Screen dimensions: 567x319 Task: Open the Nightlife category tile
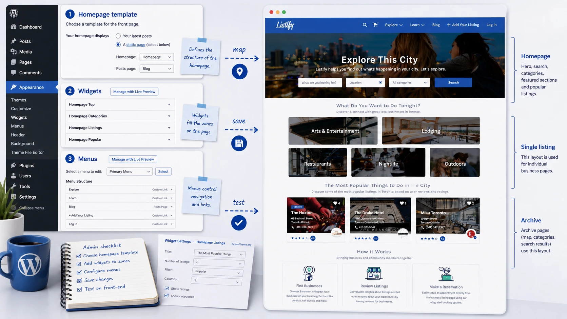point(388,162)
